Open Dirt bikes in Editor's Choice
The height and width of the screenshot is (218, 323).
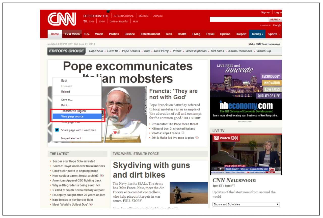tap(218, 51)
